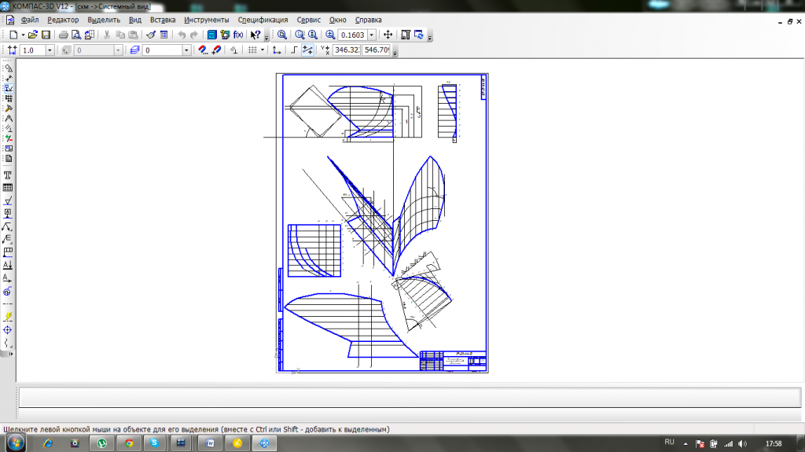Print the drawing with the printer icon
Image resolution: width=805 pixels, height=452 pixels.
tap(63, 35)
